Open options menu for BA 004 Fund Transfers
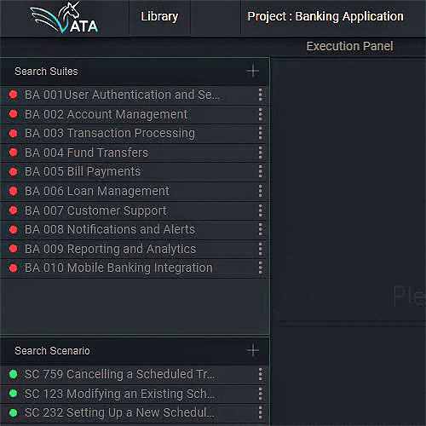426x426 pixels. pos(260,153)
